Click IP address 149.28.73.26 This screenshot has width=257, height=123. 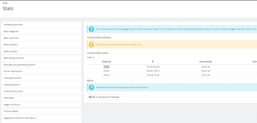click(x=153, y=75)
